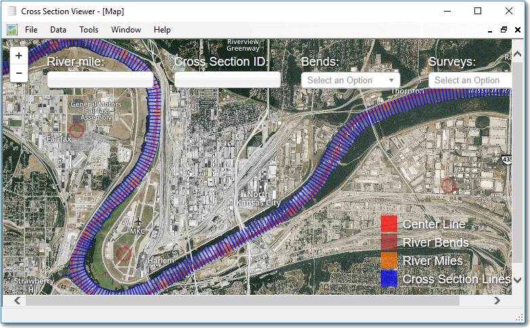Close the inner Map child window

[518, 30]
